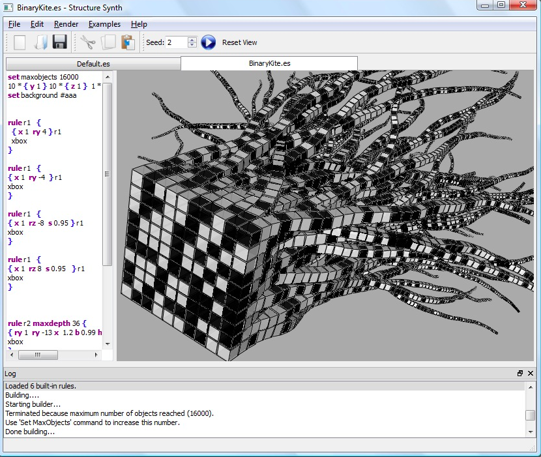The height and width of the screenshot is (457, 541).
Task: Paste from clipboard via the clipboard icon
Action: pos(128,42)
